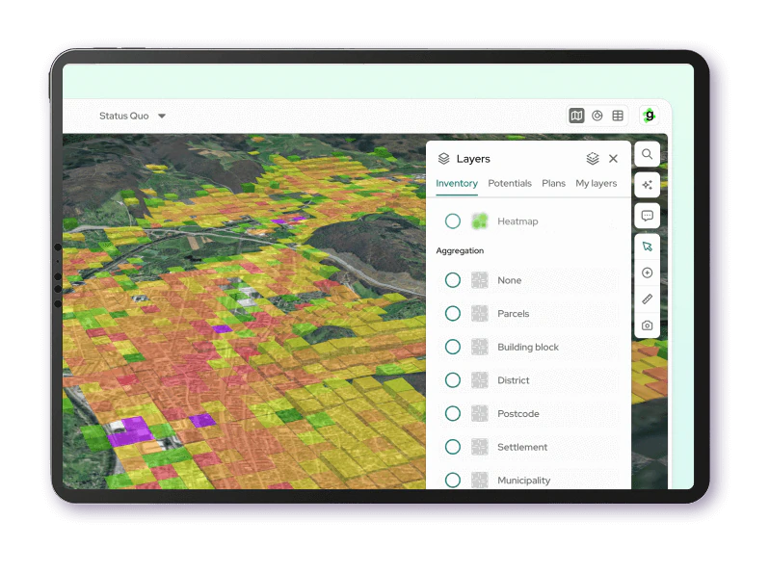This screenshot has height=572, width=769.
Task: Switch to the table view icon
Action: click(618, 116)
